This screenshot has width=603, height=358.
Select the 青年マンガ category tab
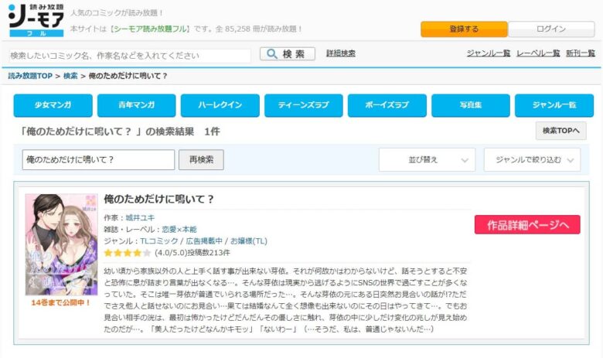click(x=137, y=105)
